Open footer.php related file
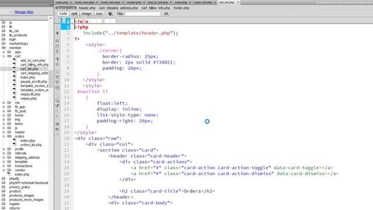 pyautogui.click(x=181, y=8)
